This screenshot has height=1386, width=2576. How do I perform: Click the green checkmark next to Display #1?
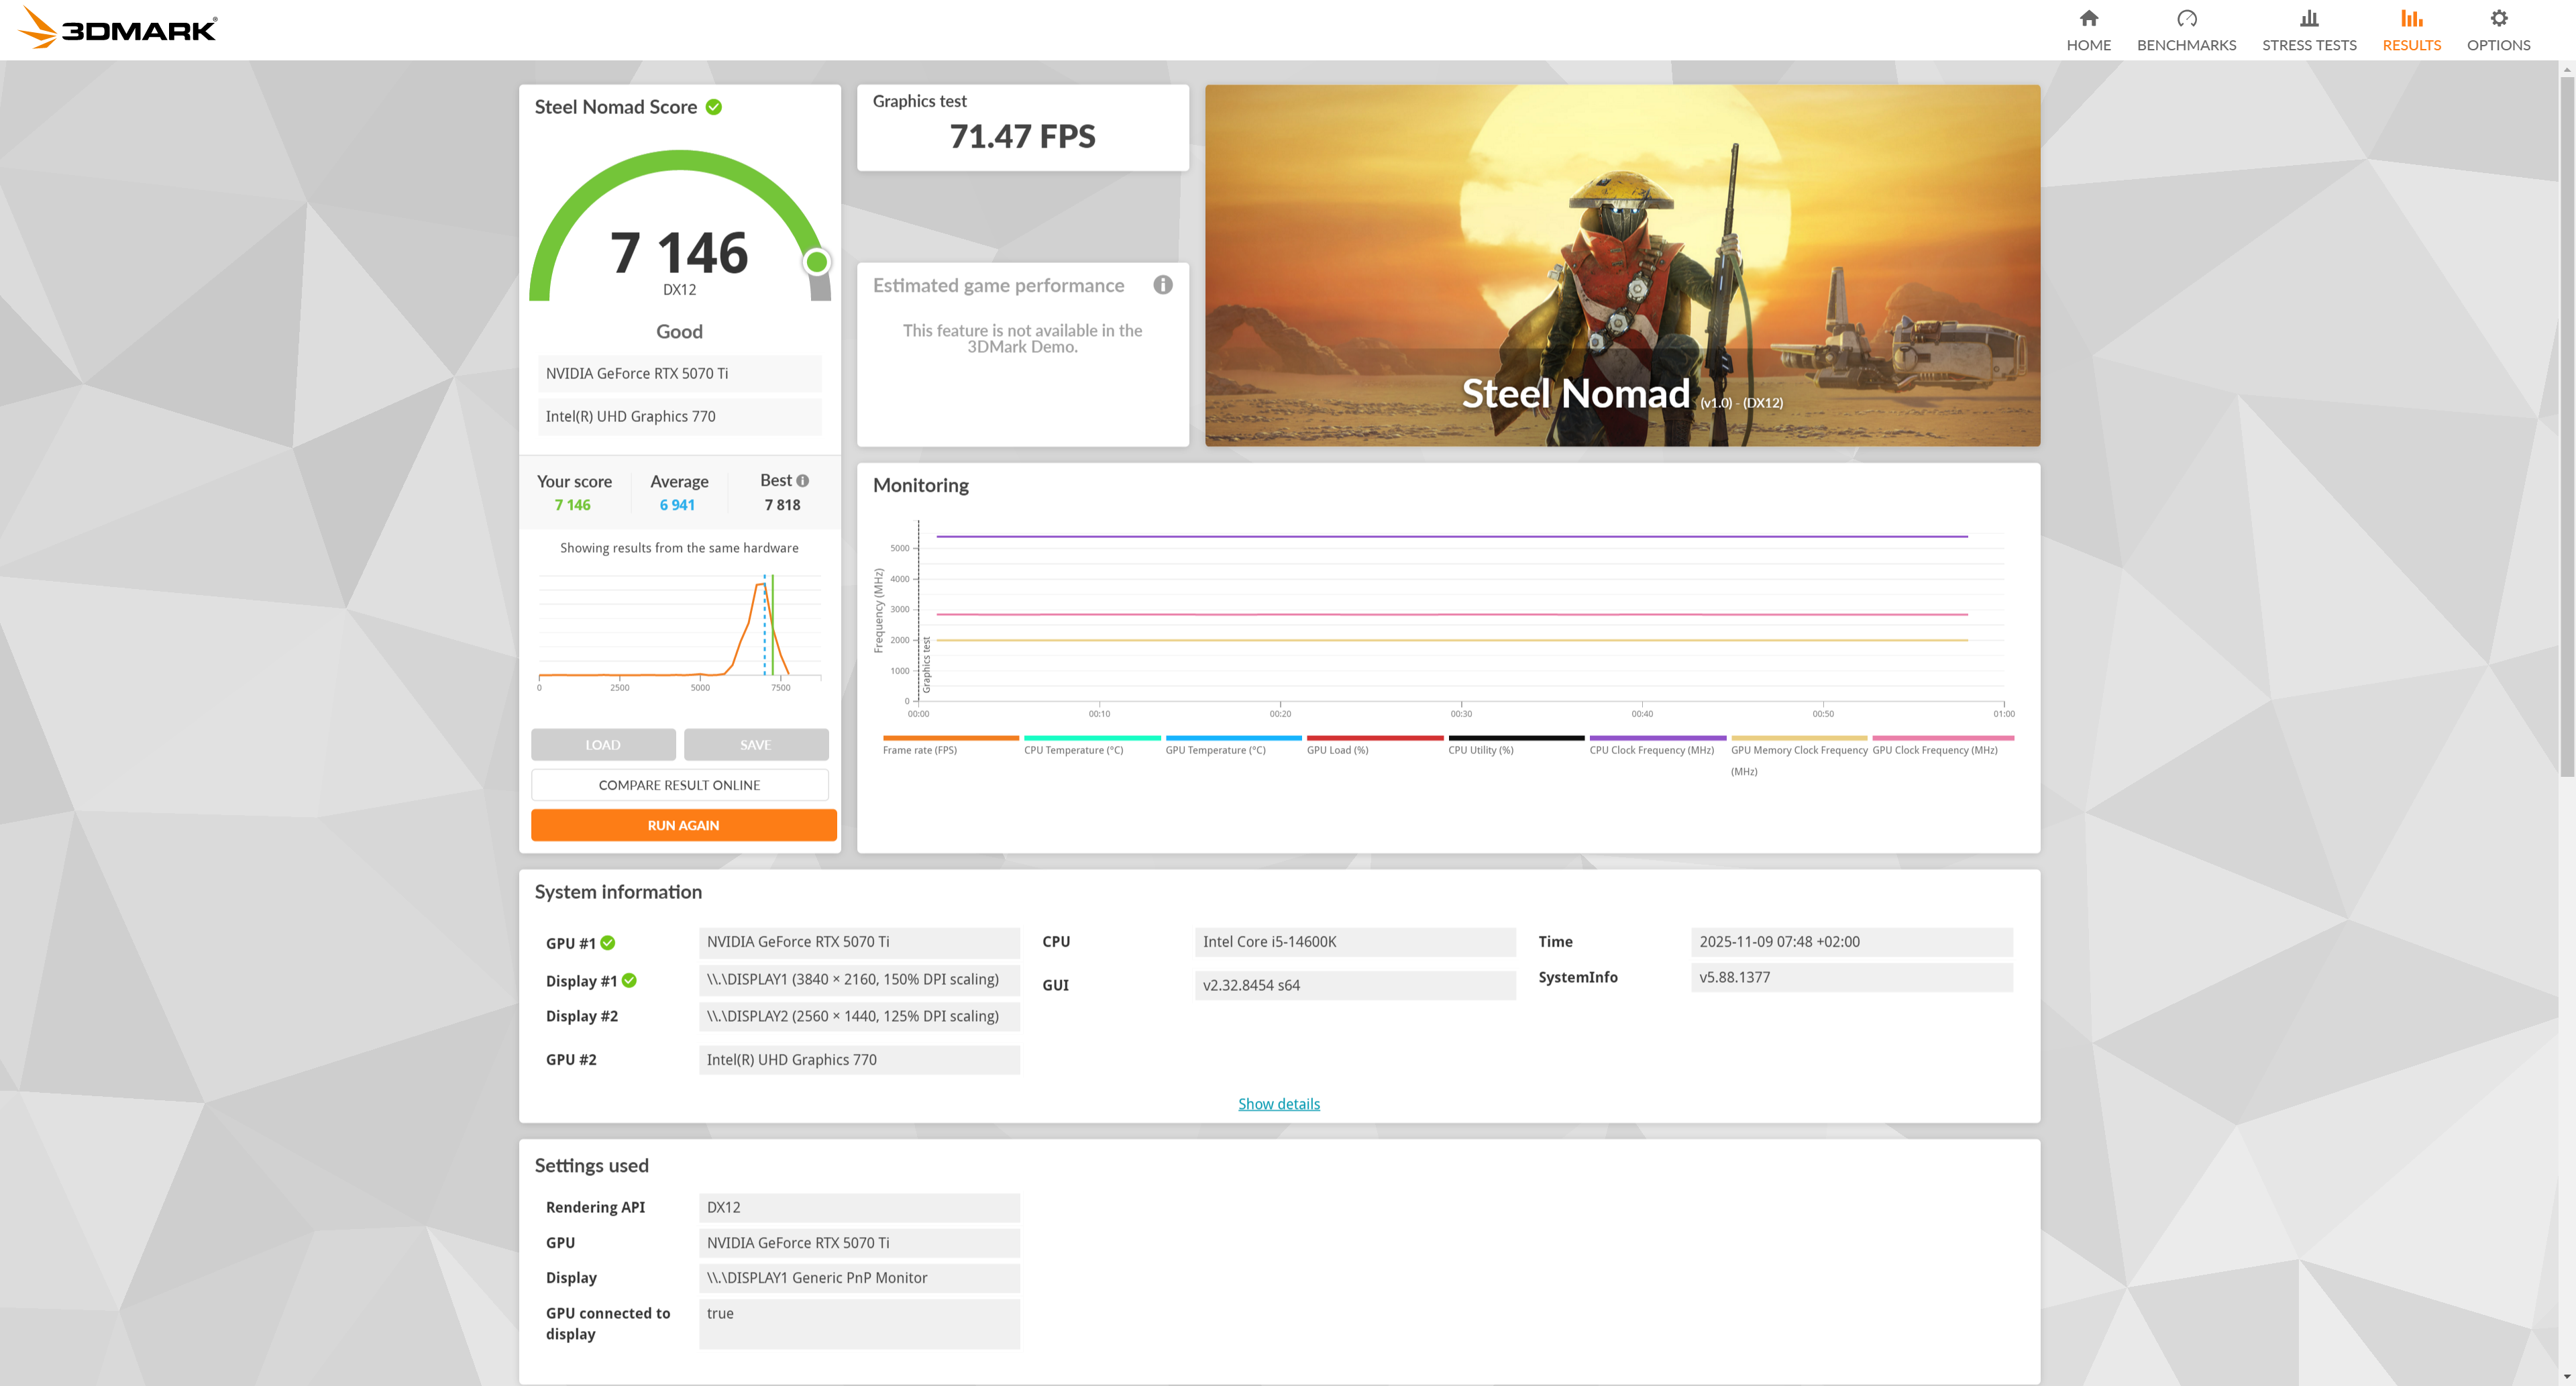click(x=629, y=981)
